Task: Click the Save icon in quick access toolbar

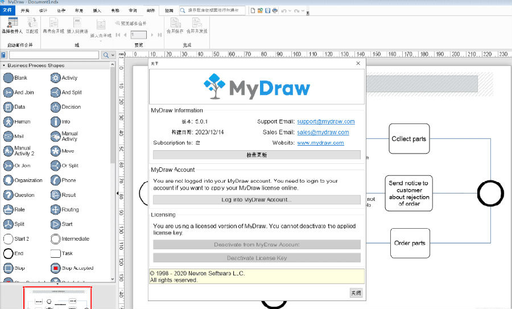Action: click(x=267, y=11)
